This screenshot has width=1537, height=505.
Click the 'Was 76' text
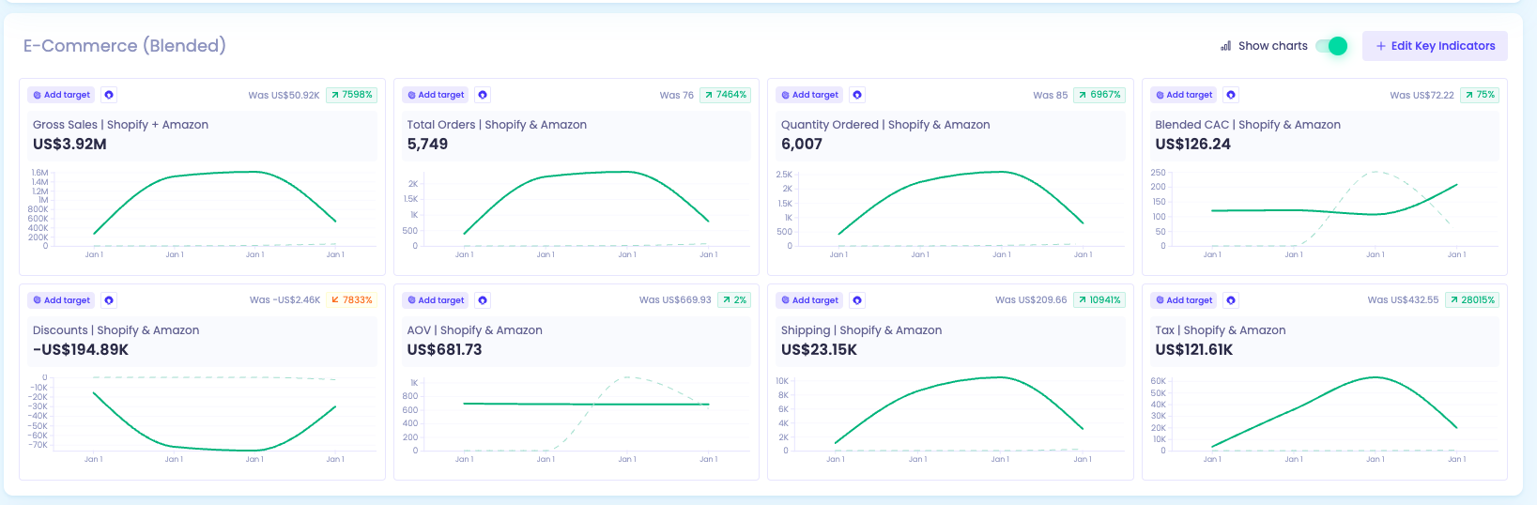(676, 95)
